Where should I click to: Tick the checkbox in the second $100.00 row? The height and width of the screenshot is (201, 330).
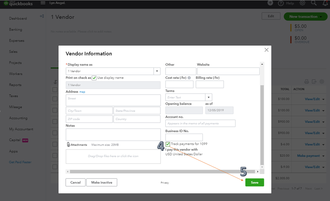pyautogui.click(x=55, y=110)
